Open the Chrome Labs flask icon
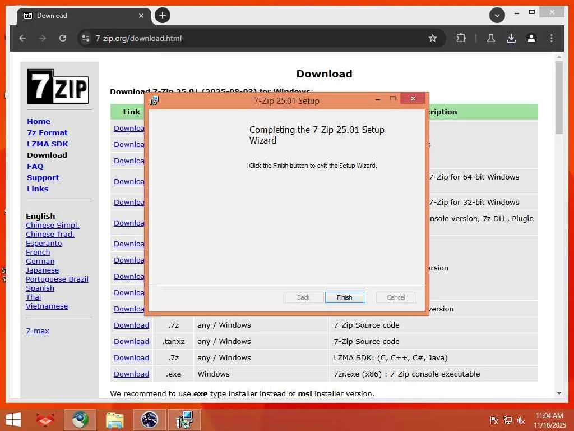 (491, 38)
